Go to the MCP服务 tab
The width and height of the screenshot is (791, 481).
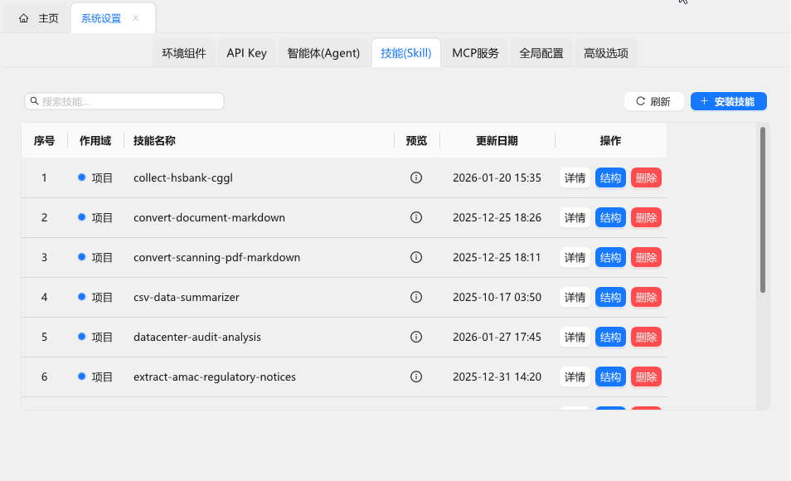[x=475, y=53]
